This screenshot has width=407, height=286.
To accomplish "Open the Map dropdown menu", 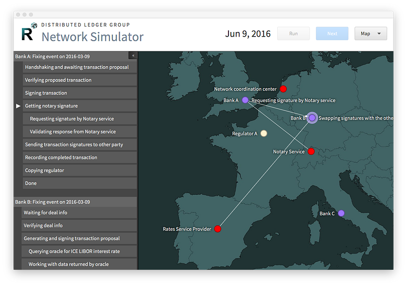I will pos(371,34).
